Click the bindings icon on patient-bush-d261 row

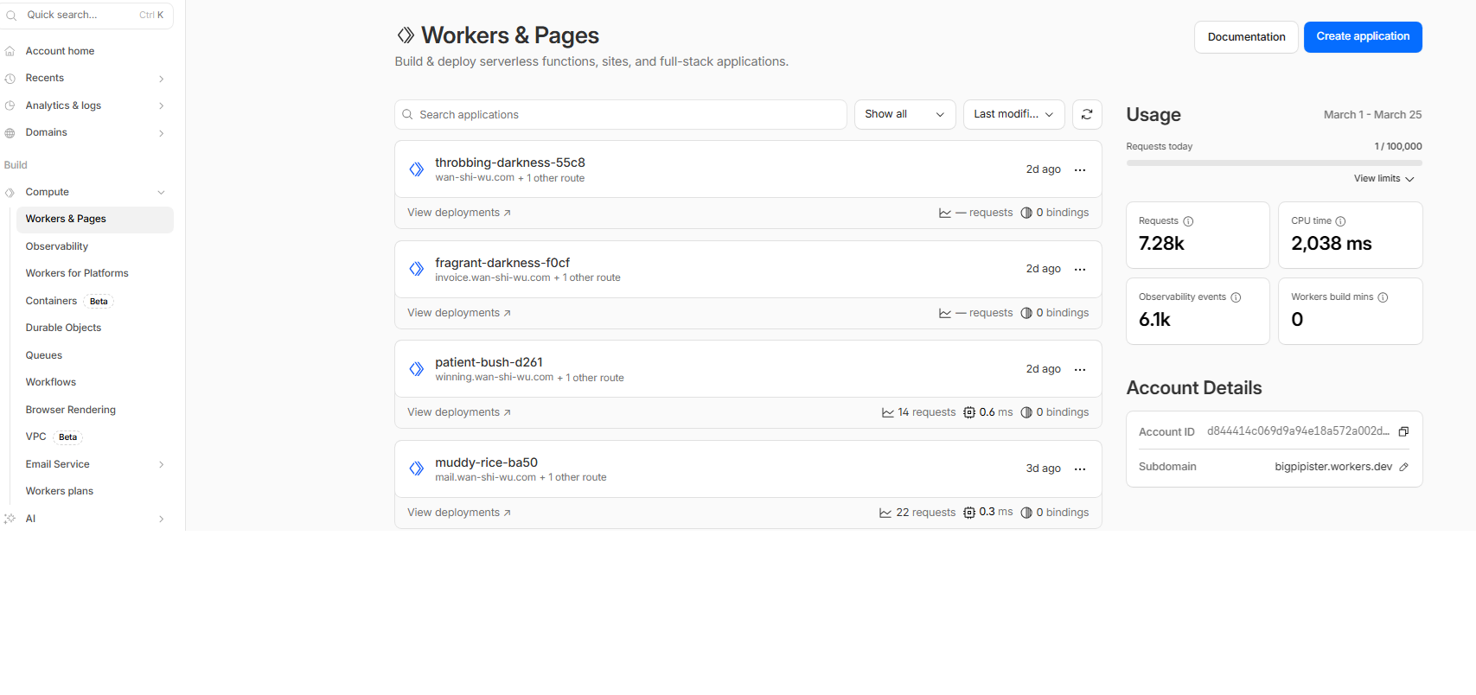tap(1026, 412)
